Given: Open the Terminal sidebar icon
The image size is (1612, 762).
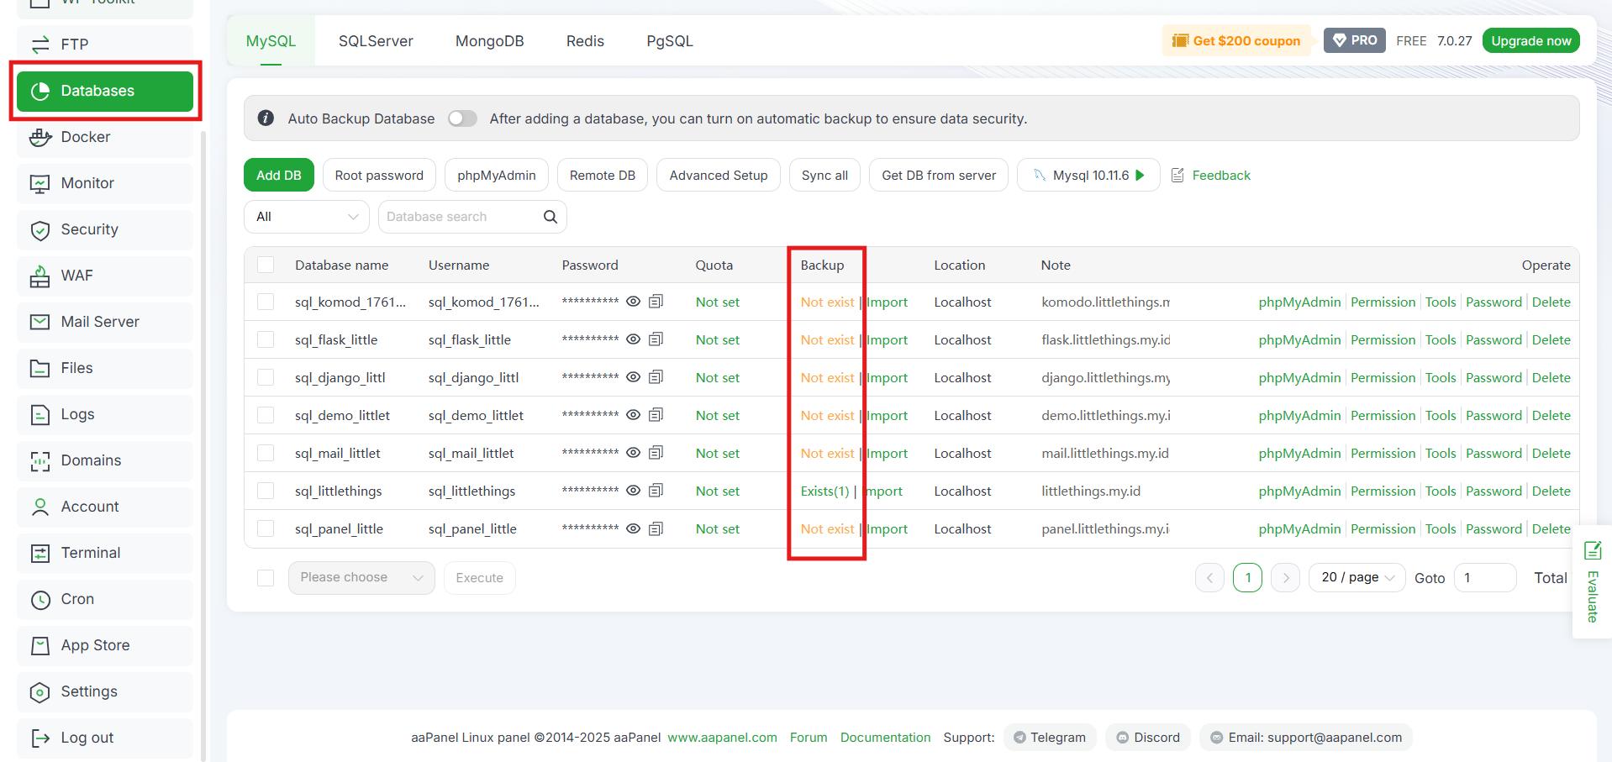Looking at the screenshot, I should [x=40, y=553].
